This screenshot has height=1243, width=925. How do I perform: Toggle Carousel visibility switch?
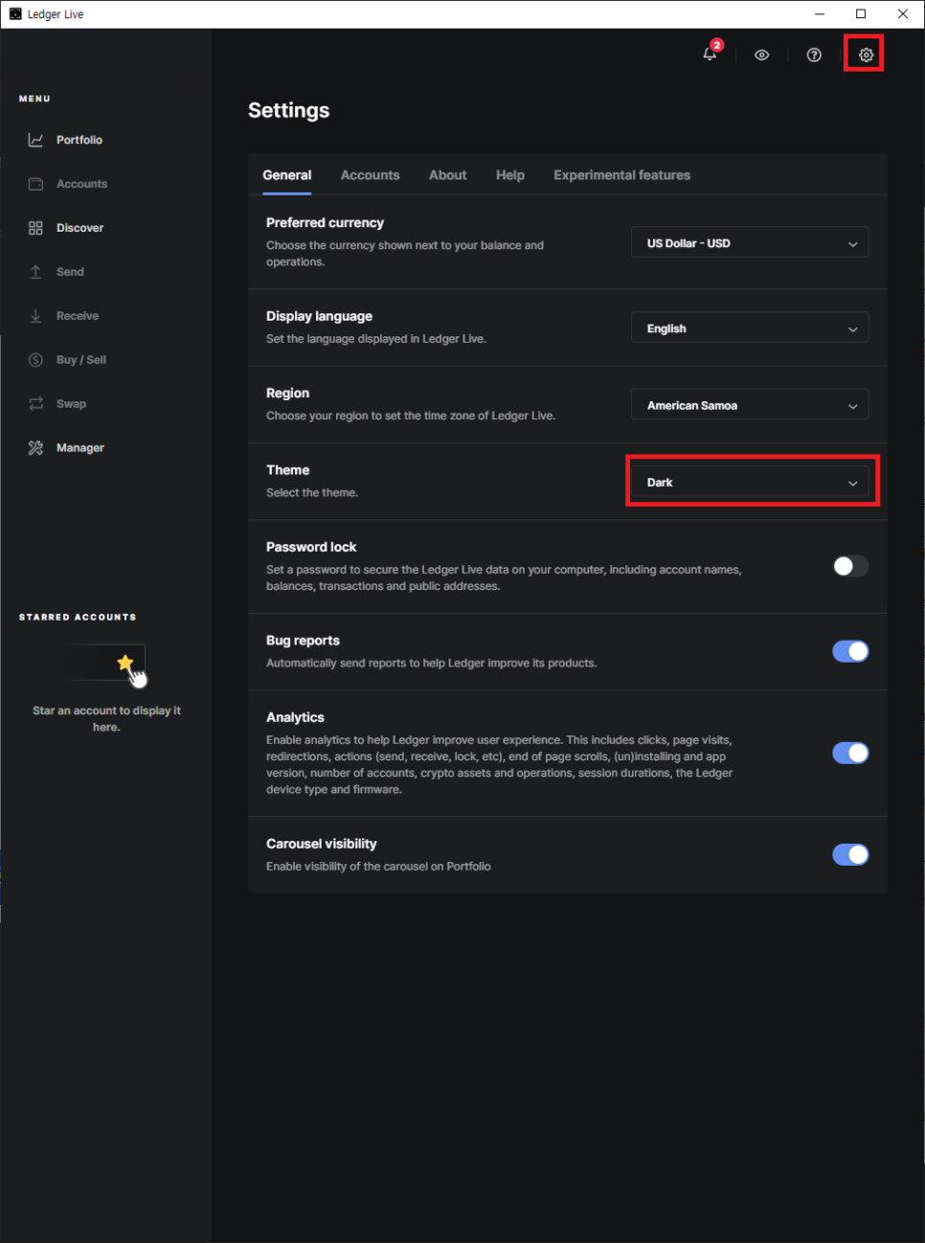(x=850, y=854)
